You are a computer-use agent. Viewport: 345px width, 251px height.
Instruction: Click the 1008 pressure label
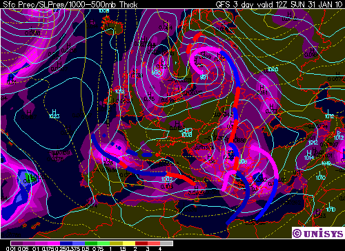click(187, 135)
